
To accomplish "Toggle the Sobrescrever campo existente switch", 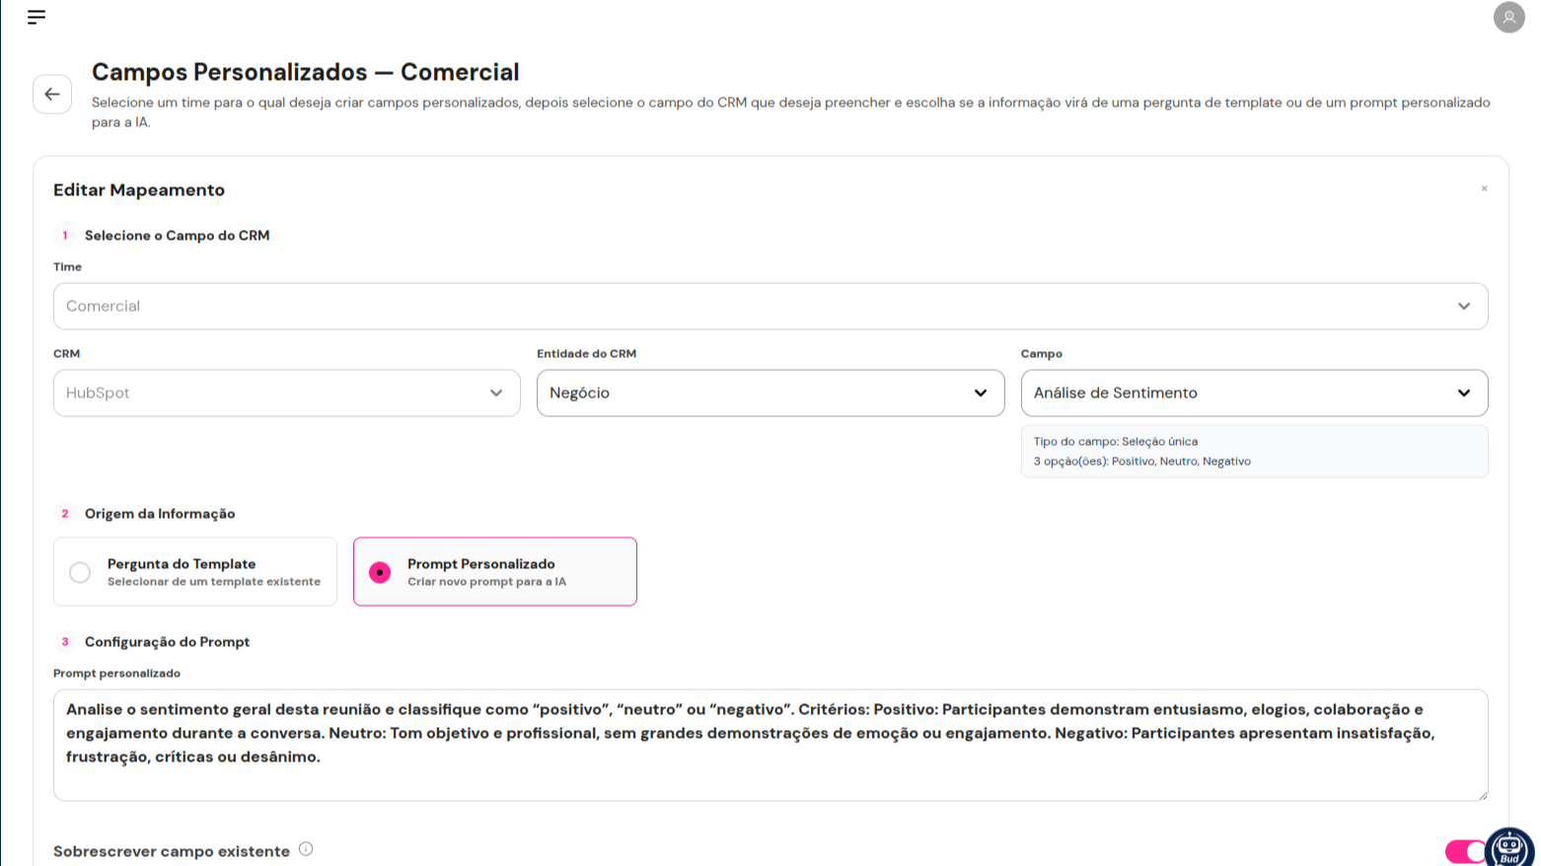I will [1466, 851].
